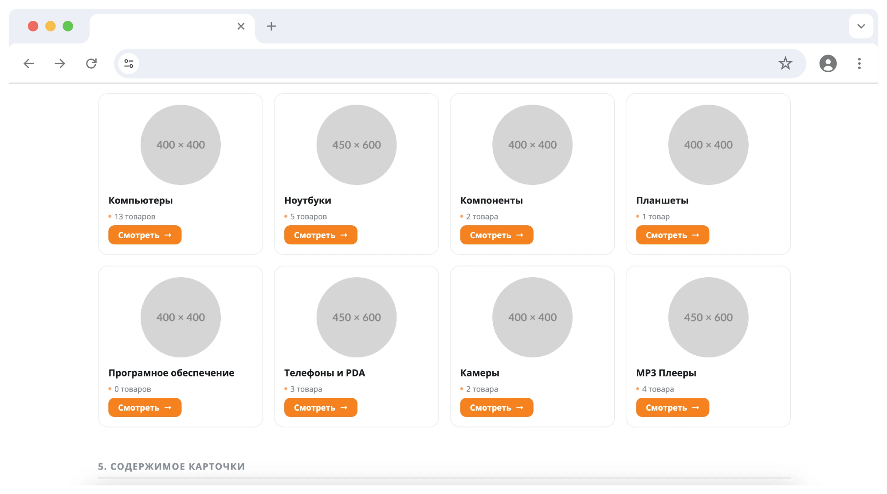Viewport: 887px width, 494px height.
Task: Open the Програмное обеспечение category image
Action: (x=181, y=317)
